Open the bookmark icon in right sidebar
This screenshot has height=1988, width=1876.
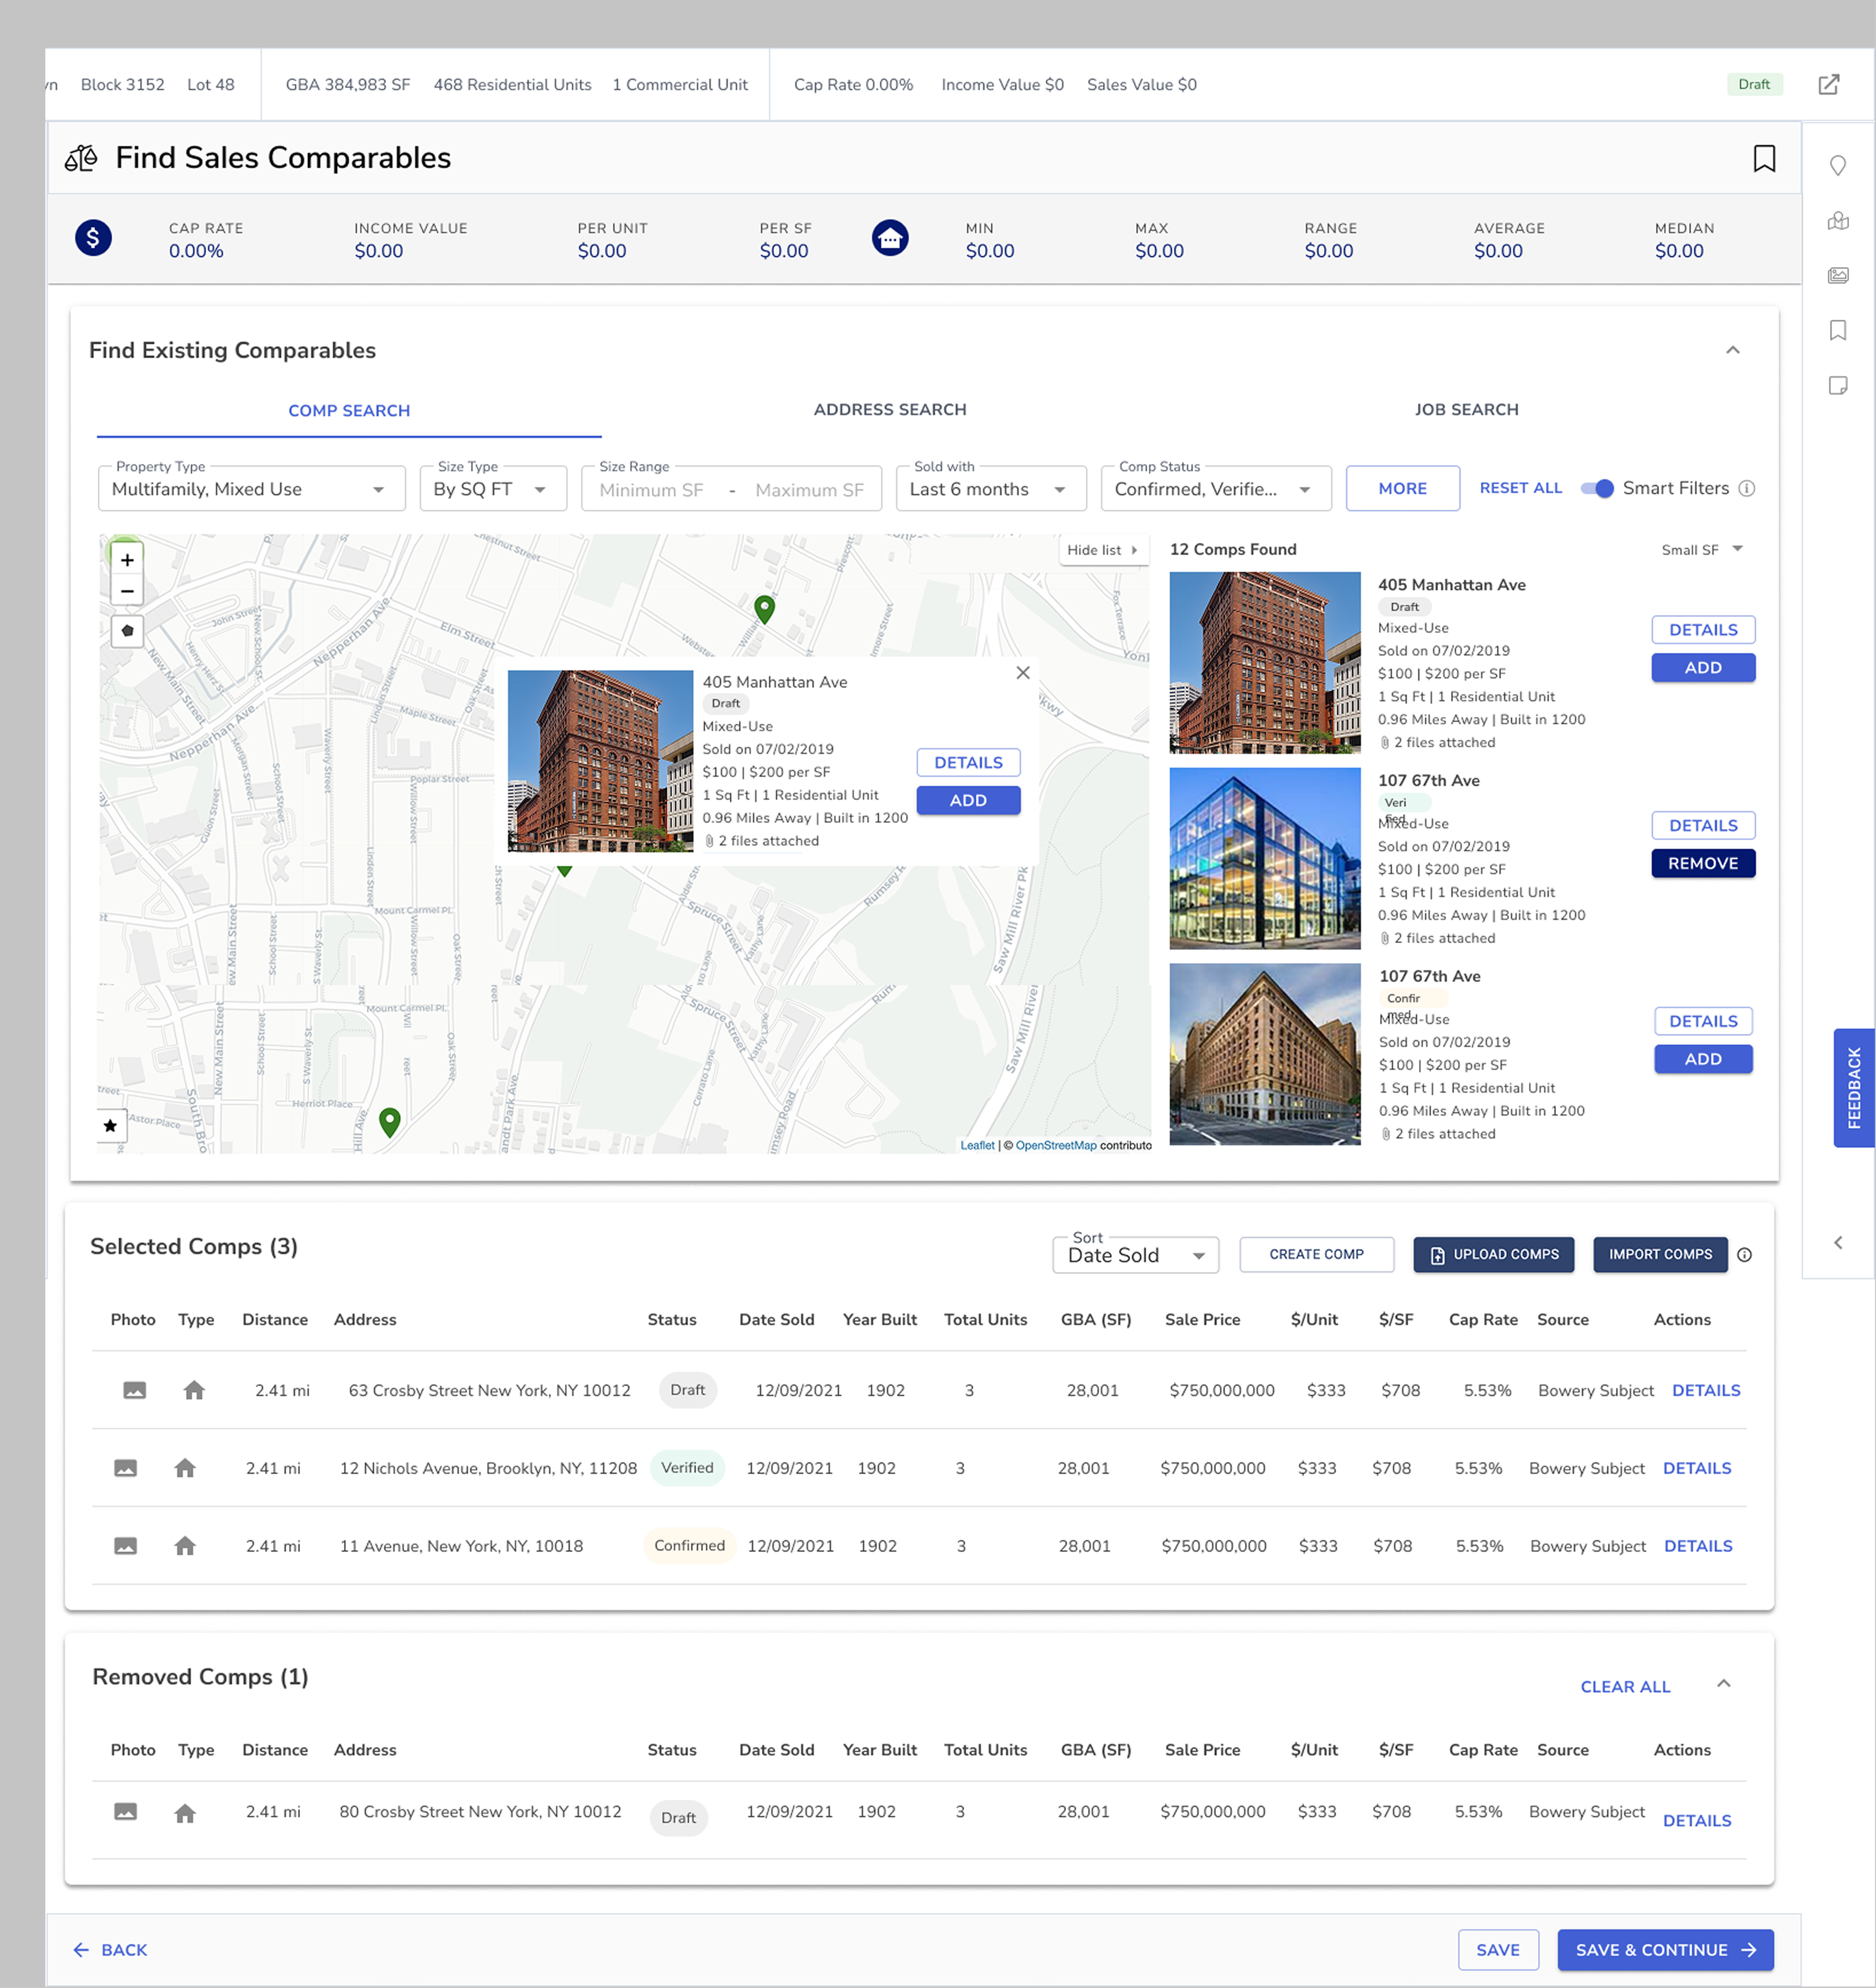[1838, 330]
